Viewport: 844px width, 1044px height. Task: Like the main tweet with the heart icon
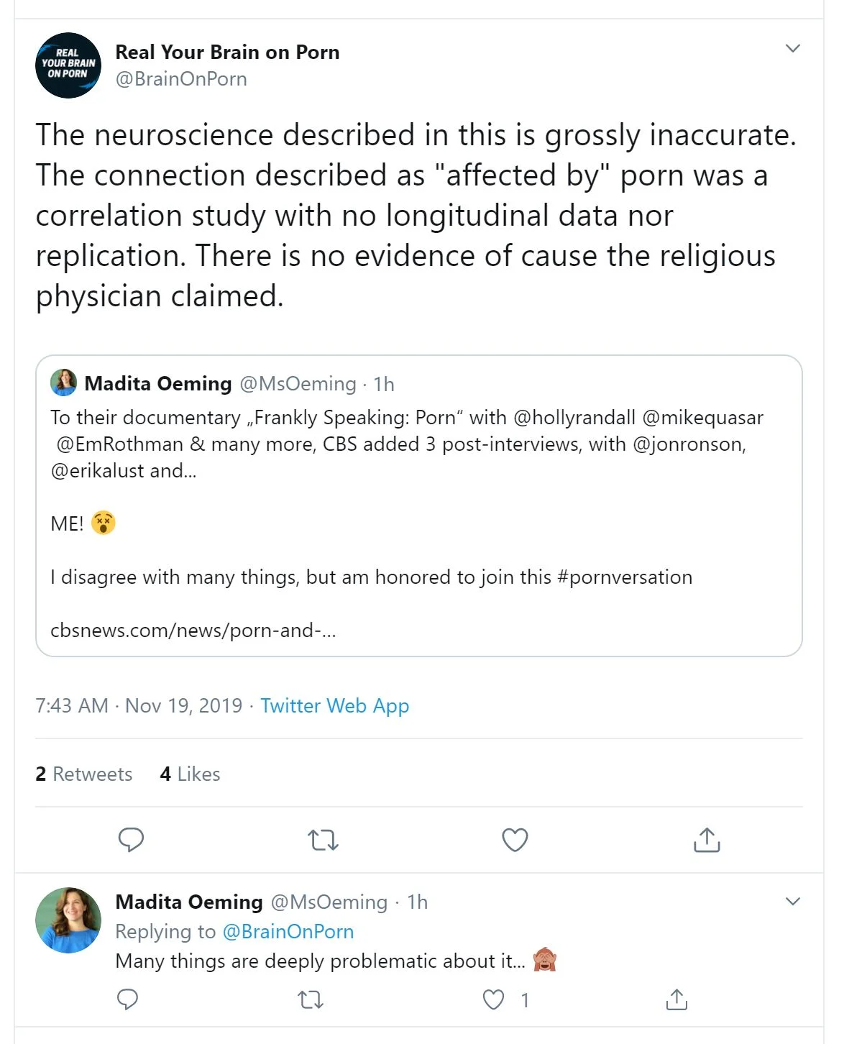[515, 839]
